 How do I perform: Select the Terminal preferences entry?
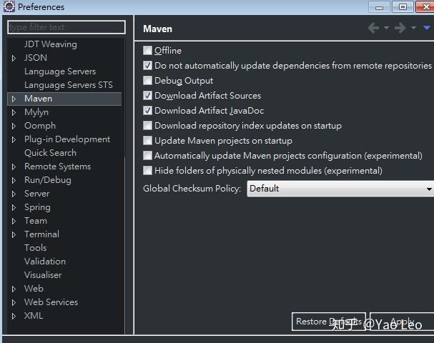(x=41, y=234)
